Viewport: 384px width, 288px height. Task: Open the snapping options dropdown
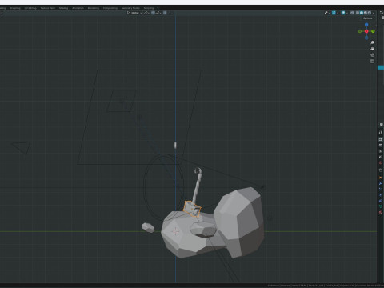(158, 13)
